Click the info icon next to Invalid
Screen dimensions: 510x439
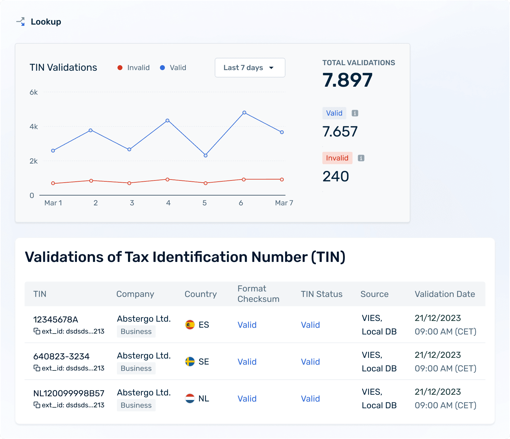361,158
